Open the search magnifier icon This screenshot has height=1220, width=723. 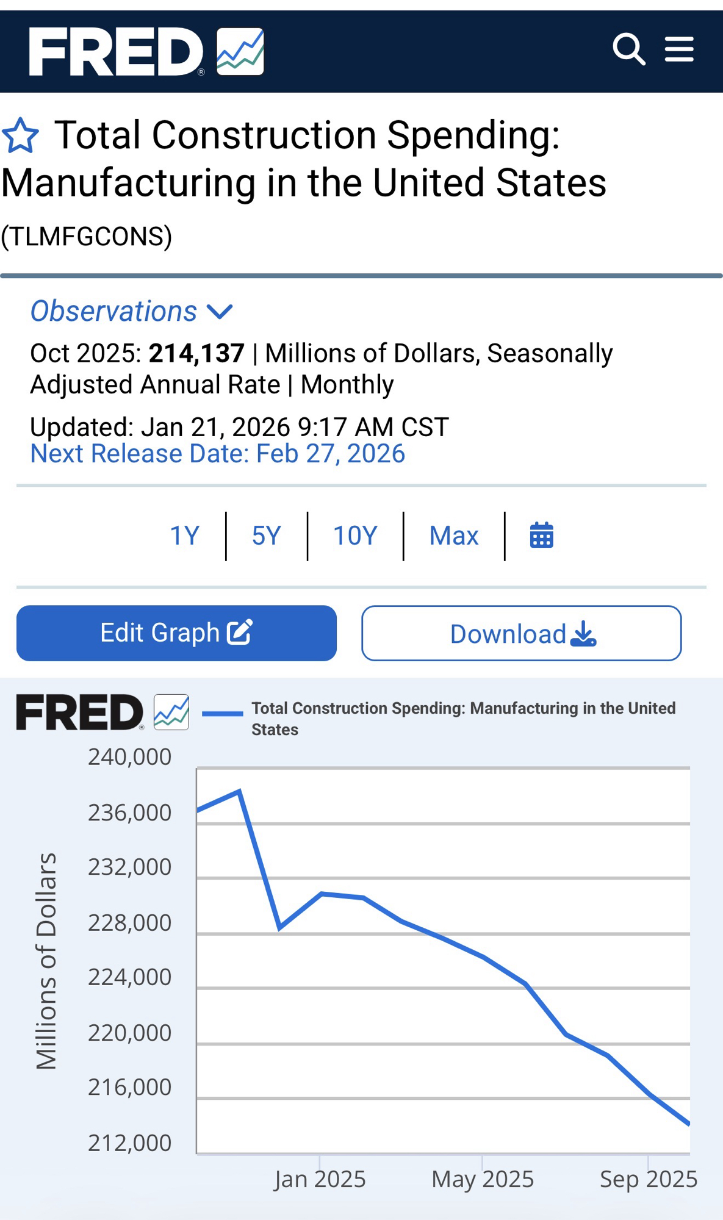pos(628,49)
